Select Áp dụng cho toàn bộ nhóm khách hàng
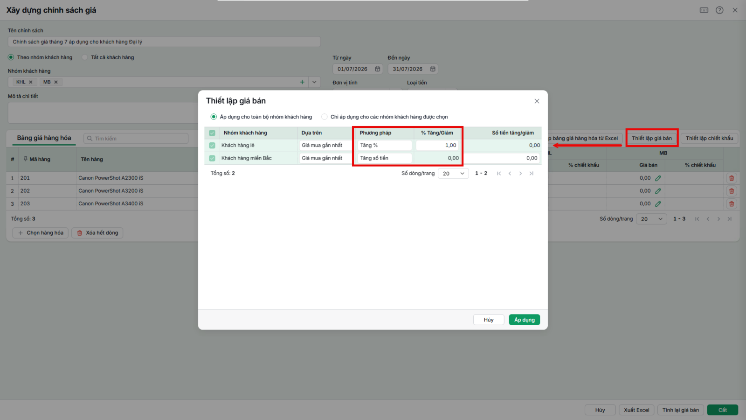Viewport: 746px width, 420px height. pyautogui.click(x=214, y=117)
